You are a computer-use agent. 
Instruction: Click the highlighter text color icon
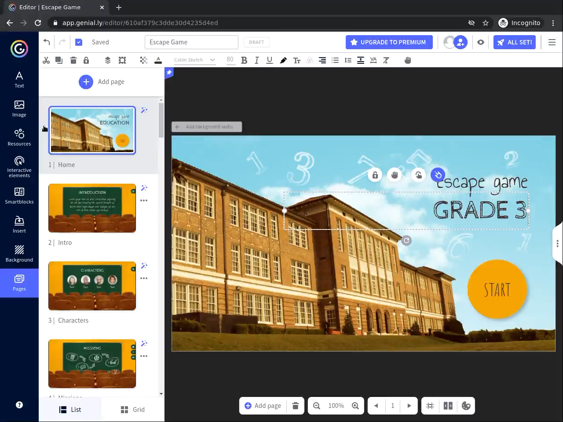coord(283,60)
